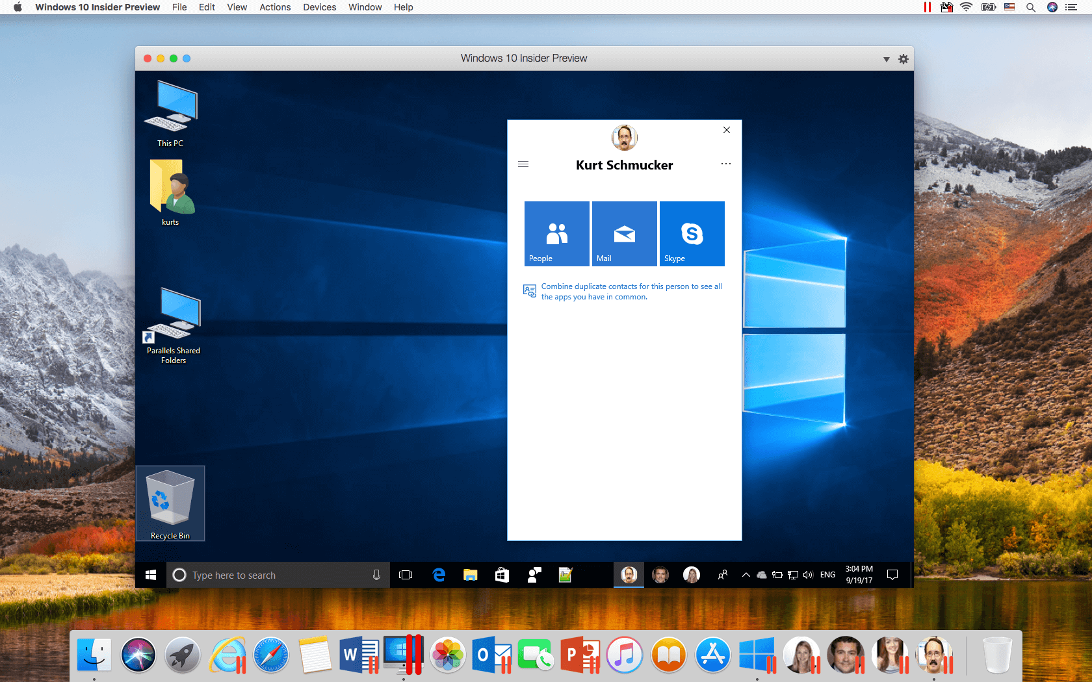The height and width of the screenshot is (682, 1092).
Task: Click the ENG language indicator
Action: coord(827,575)
